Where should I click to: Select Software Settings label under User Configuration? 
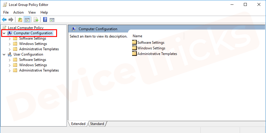tap(33, 60)
